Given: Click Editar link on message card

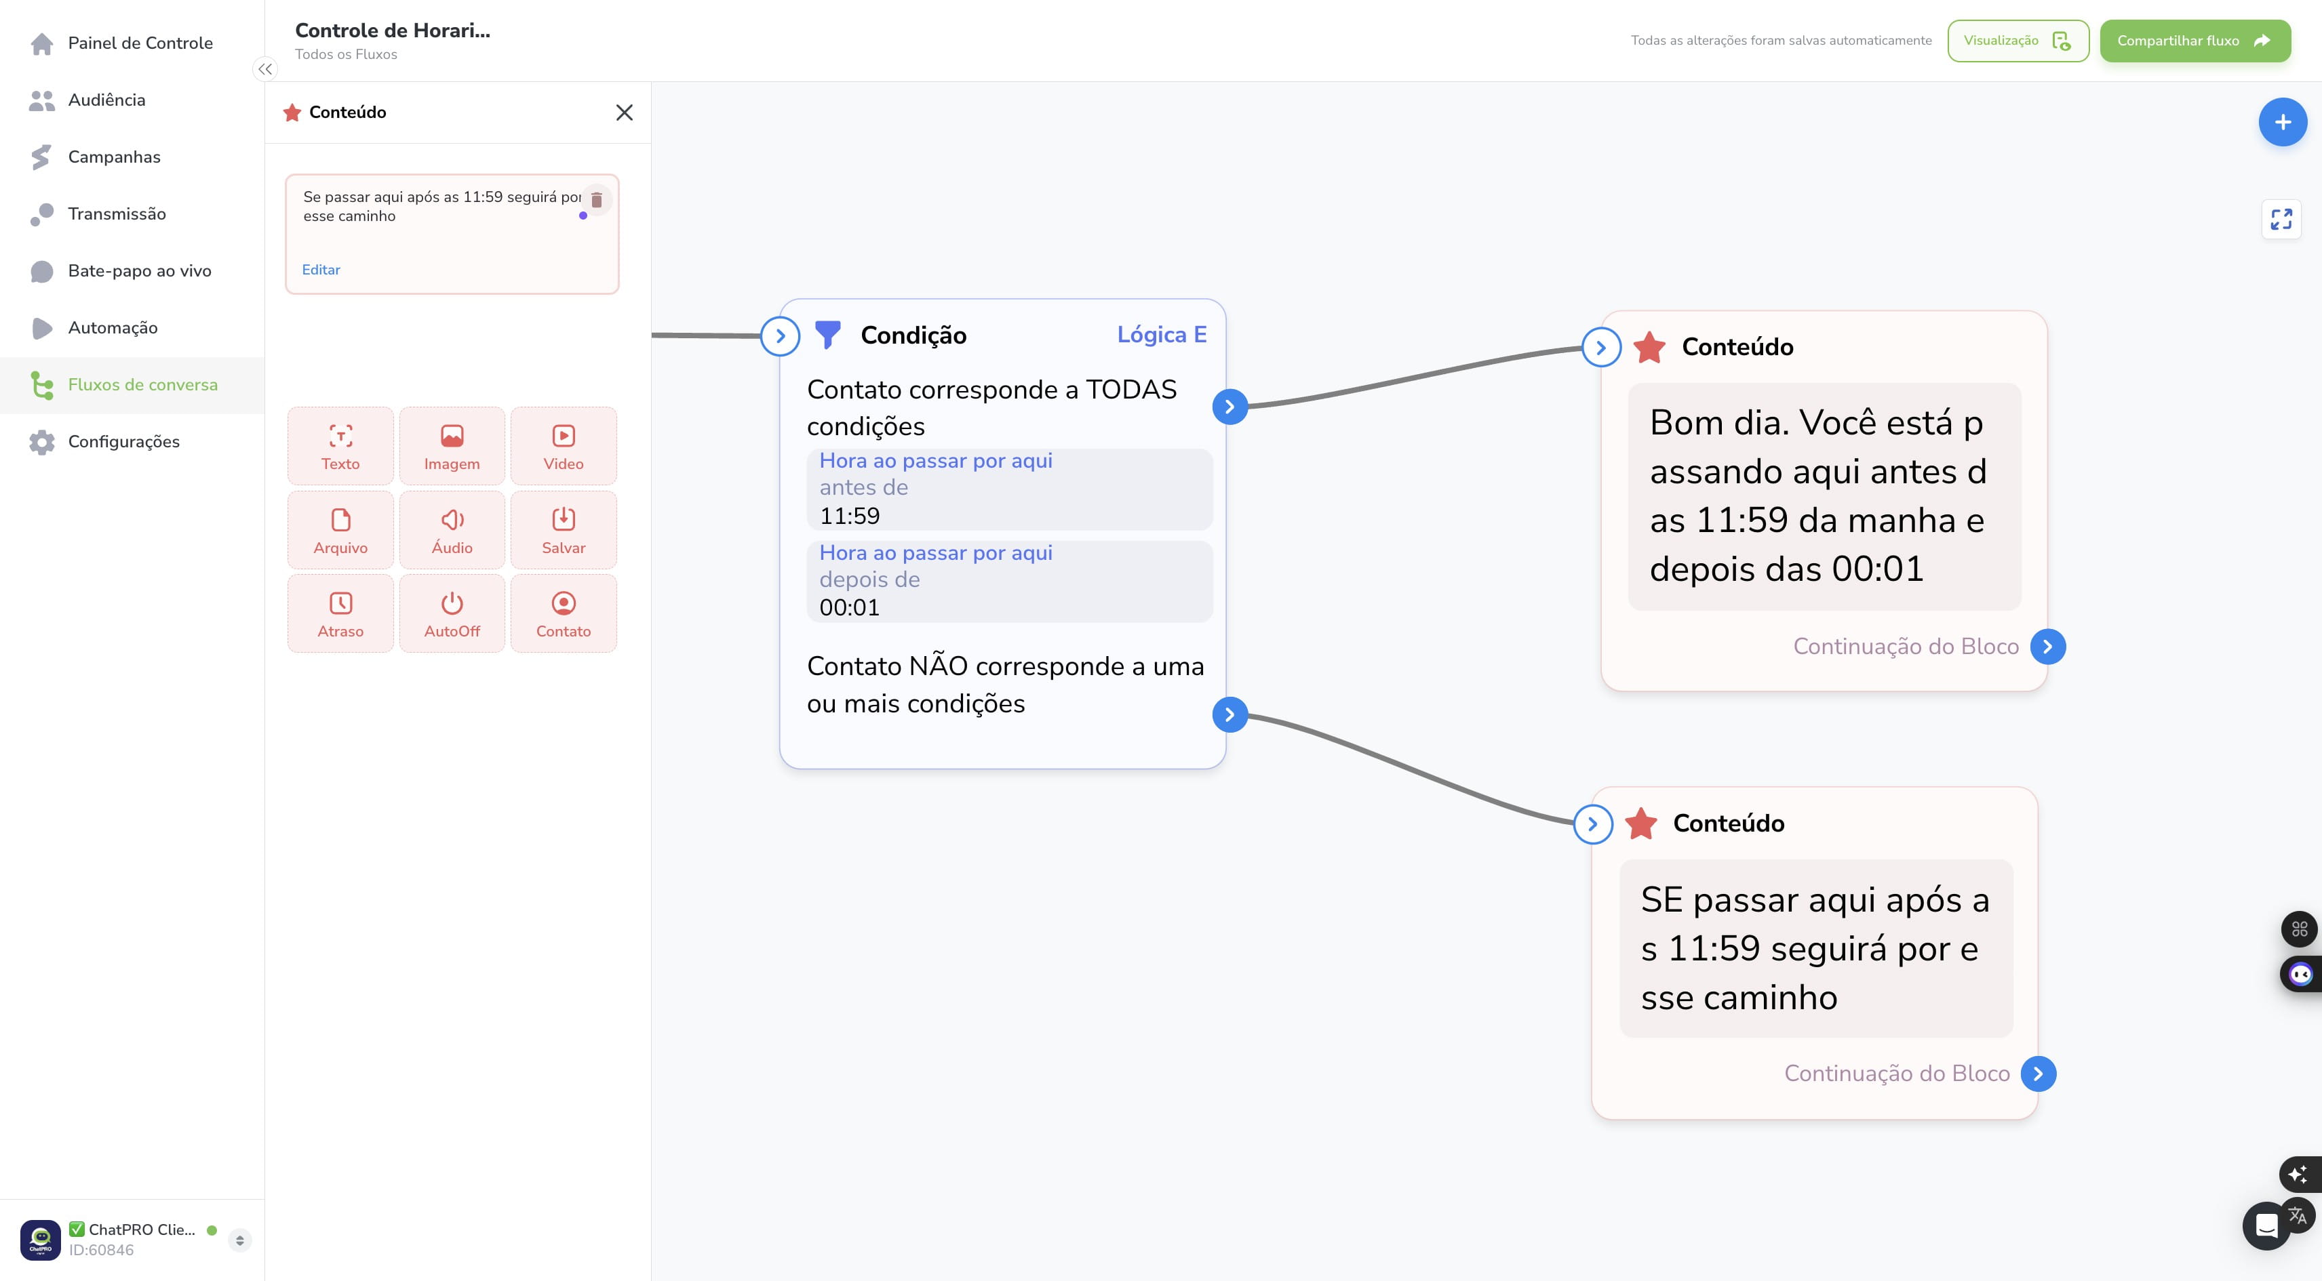Looking at the screenshot, I should click(321, 269).
